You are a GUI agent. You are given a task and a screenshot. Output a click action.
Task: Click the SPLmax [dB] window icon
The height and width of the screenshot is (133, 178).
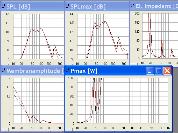67,6
